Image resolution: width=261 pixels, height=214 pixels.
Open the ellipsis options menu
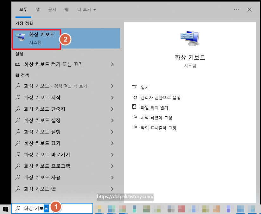236,10
